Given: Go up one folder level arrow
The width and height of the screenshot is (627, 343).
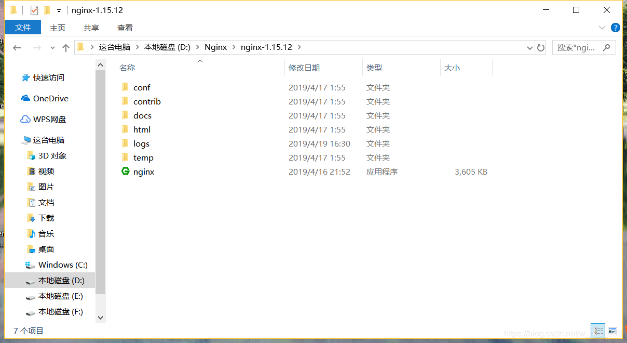Looking at the screenshot, I should click(66, 47).
